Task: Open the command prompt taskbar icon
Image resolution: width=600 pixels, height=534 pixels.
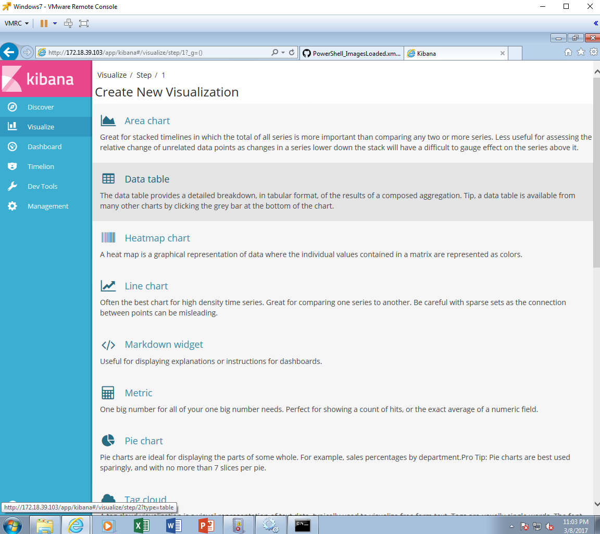Action: coord(302,525)
